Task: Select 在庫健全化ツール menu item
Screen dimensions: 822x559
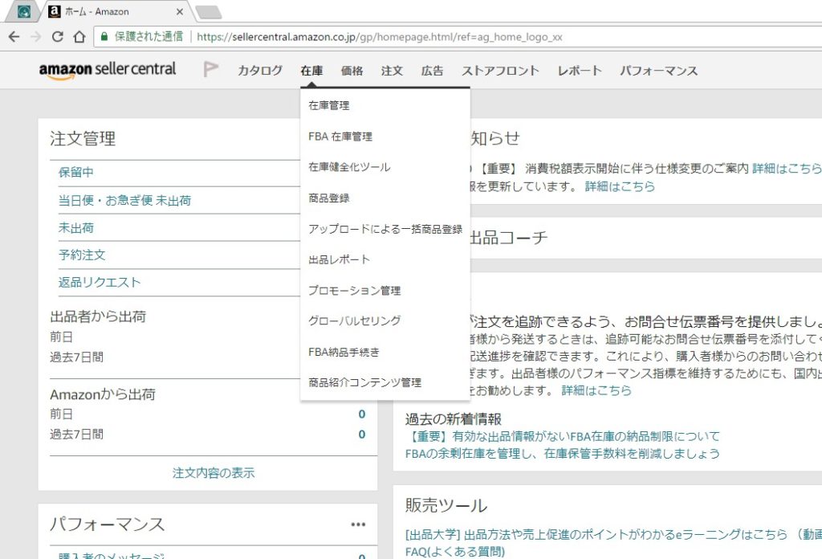Action: 349,167
